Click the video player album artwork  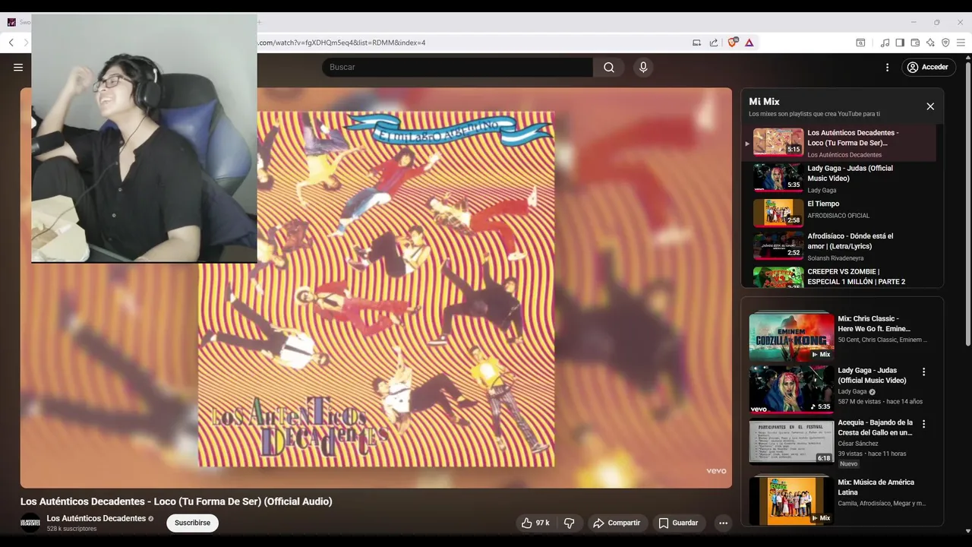click(376, 289)
